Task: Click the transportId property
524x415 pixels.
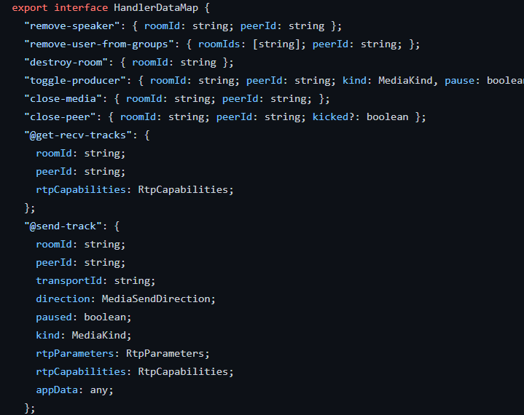Action: click(69, 281)
